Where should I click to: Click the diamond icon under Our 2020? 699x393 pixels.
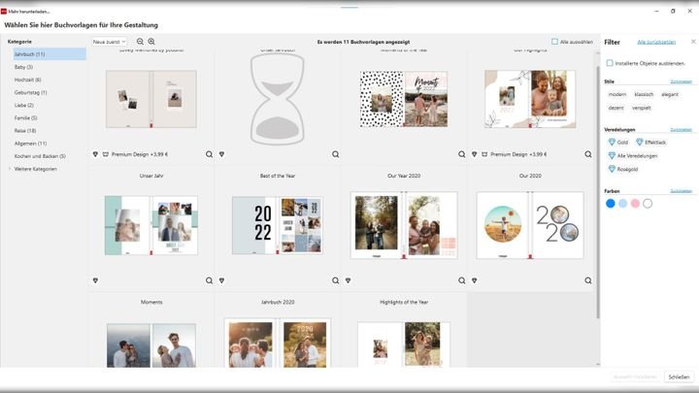click(x=474, y=279)
